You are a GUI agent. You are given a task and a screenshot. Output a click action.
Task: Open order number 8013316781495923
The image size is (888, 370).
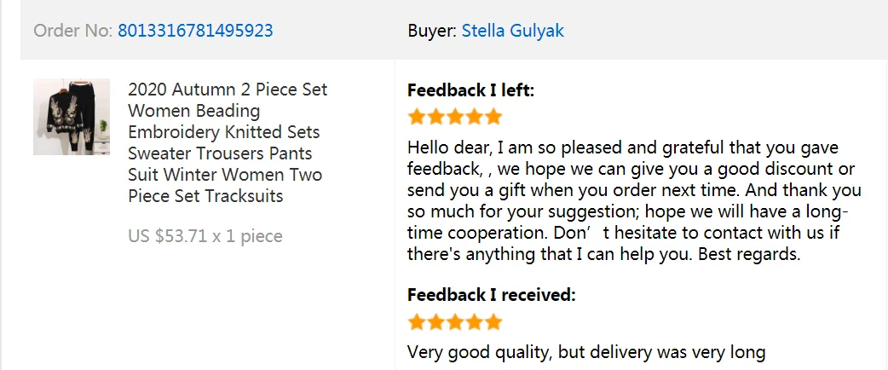click(x=195, y=31)
